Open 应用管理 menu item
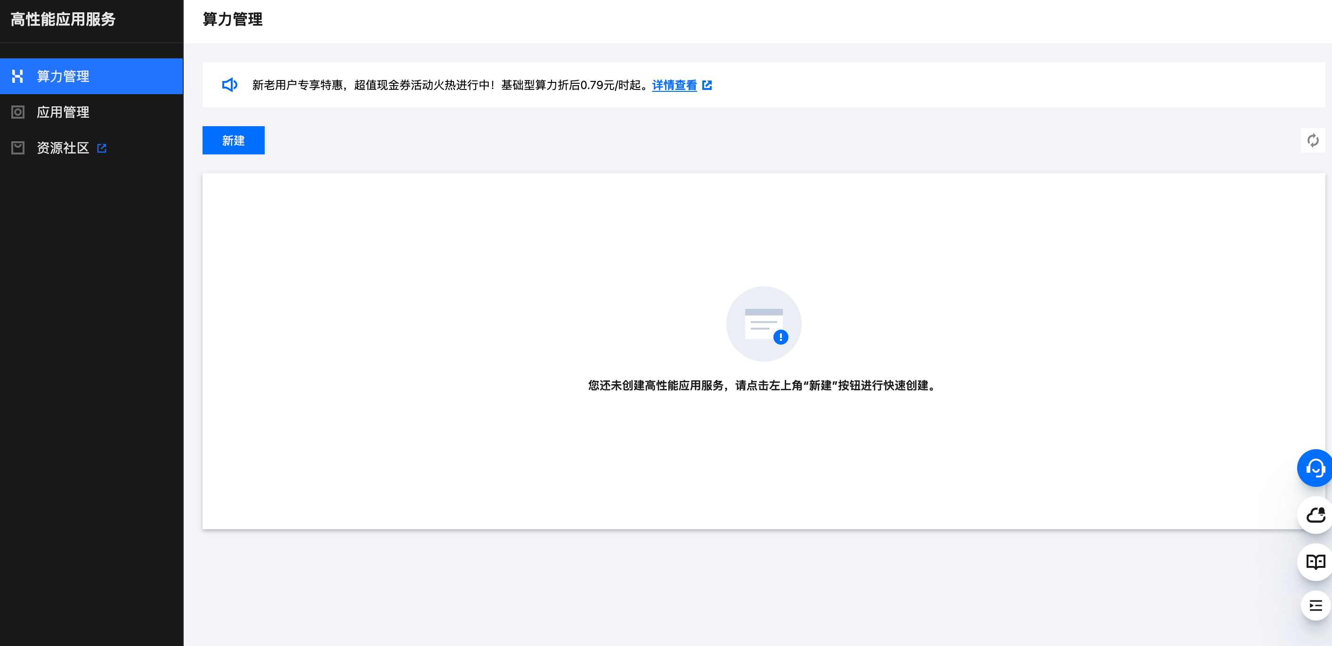 [x=63, y=112]
